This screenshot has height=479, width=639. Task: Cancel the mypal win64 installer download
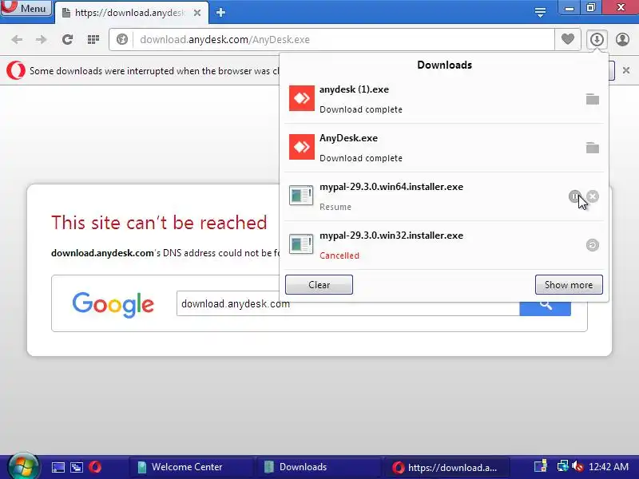[593, 196]
